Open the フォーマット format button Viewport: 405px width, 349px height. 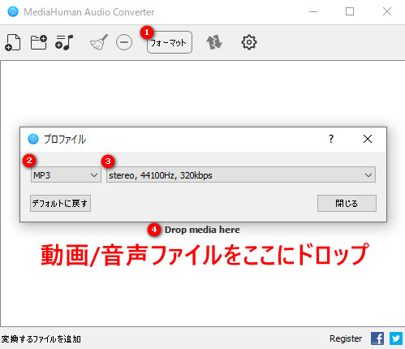point(170,42)
